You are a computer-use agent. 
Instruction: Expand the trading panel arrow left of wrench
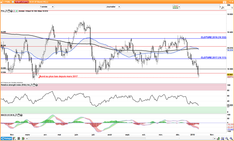[x=220, y=7]
